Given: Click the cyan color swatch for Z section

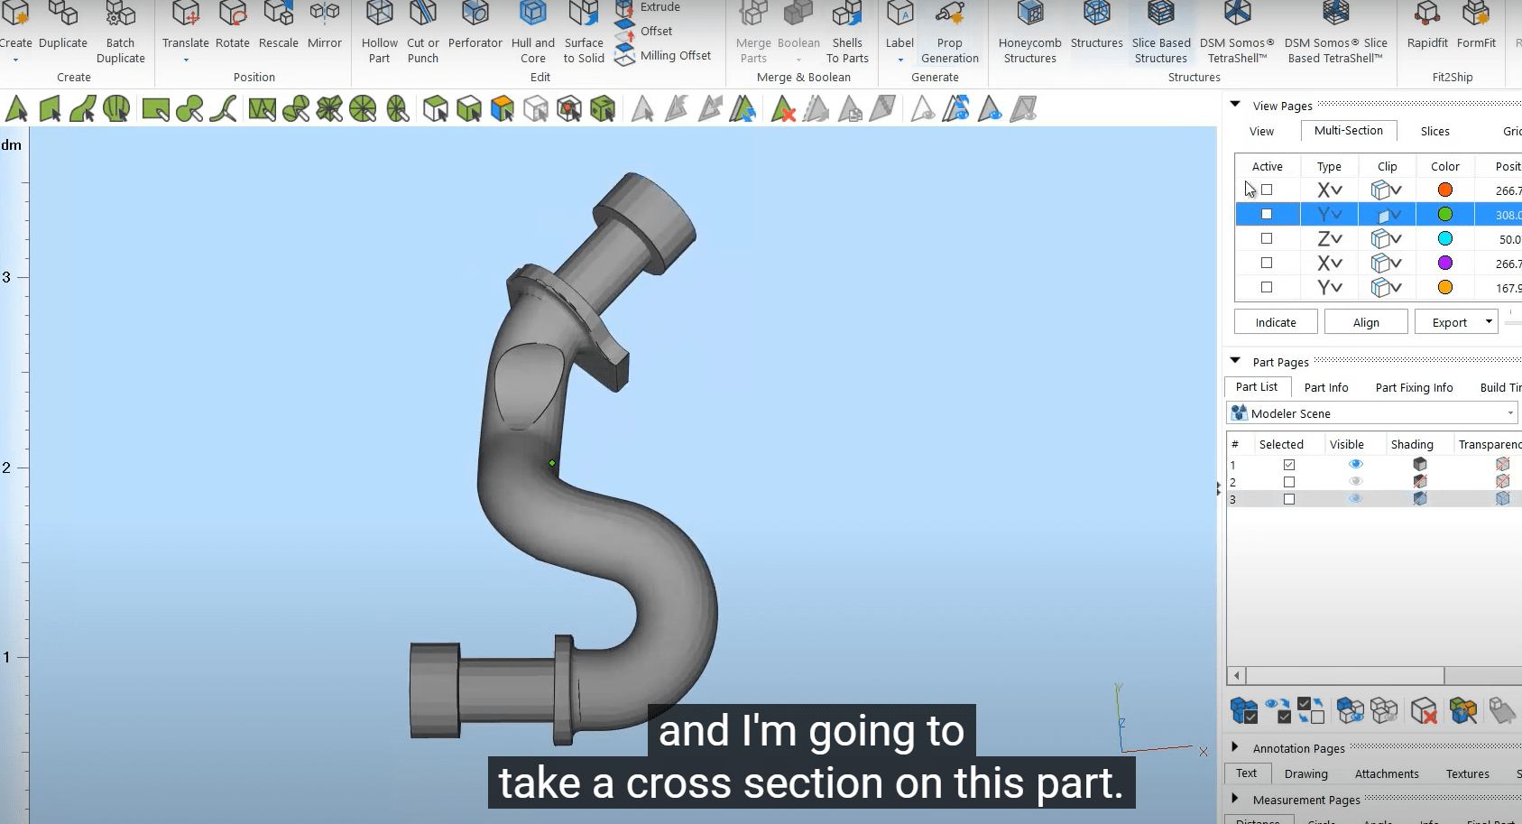Looking at the screenshot, I should (1444, 238).
